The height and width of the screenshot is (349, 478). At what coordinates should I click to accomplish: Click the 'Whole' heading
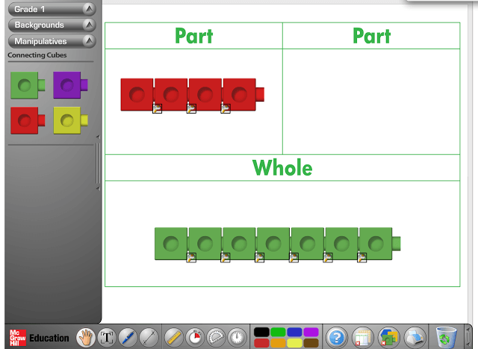[282, 167]
